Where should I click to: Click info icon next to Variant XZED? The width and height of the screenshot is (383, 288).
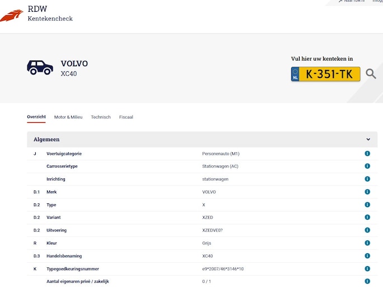pyautogui.click(x=367, y=217)
